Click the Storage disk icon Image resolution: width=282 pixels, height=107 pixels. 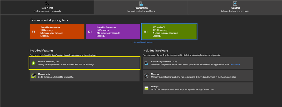(x=147, y=88)
